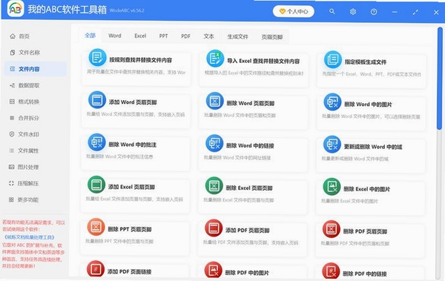
Task: Click 删除 Excel 页眉页脚 green icon
Action: pyautogui.click(x=214, y=185)
